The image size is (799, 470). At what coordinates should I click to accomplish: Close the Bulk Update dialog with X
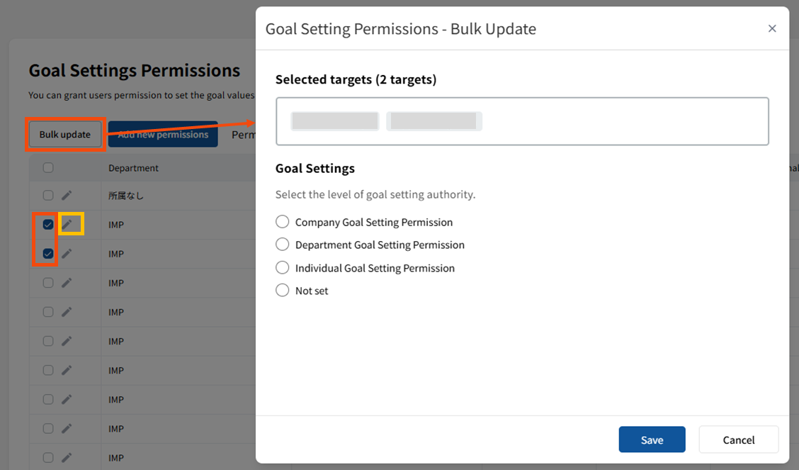pyautogui.click(x=772, y=28)
